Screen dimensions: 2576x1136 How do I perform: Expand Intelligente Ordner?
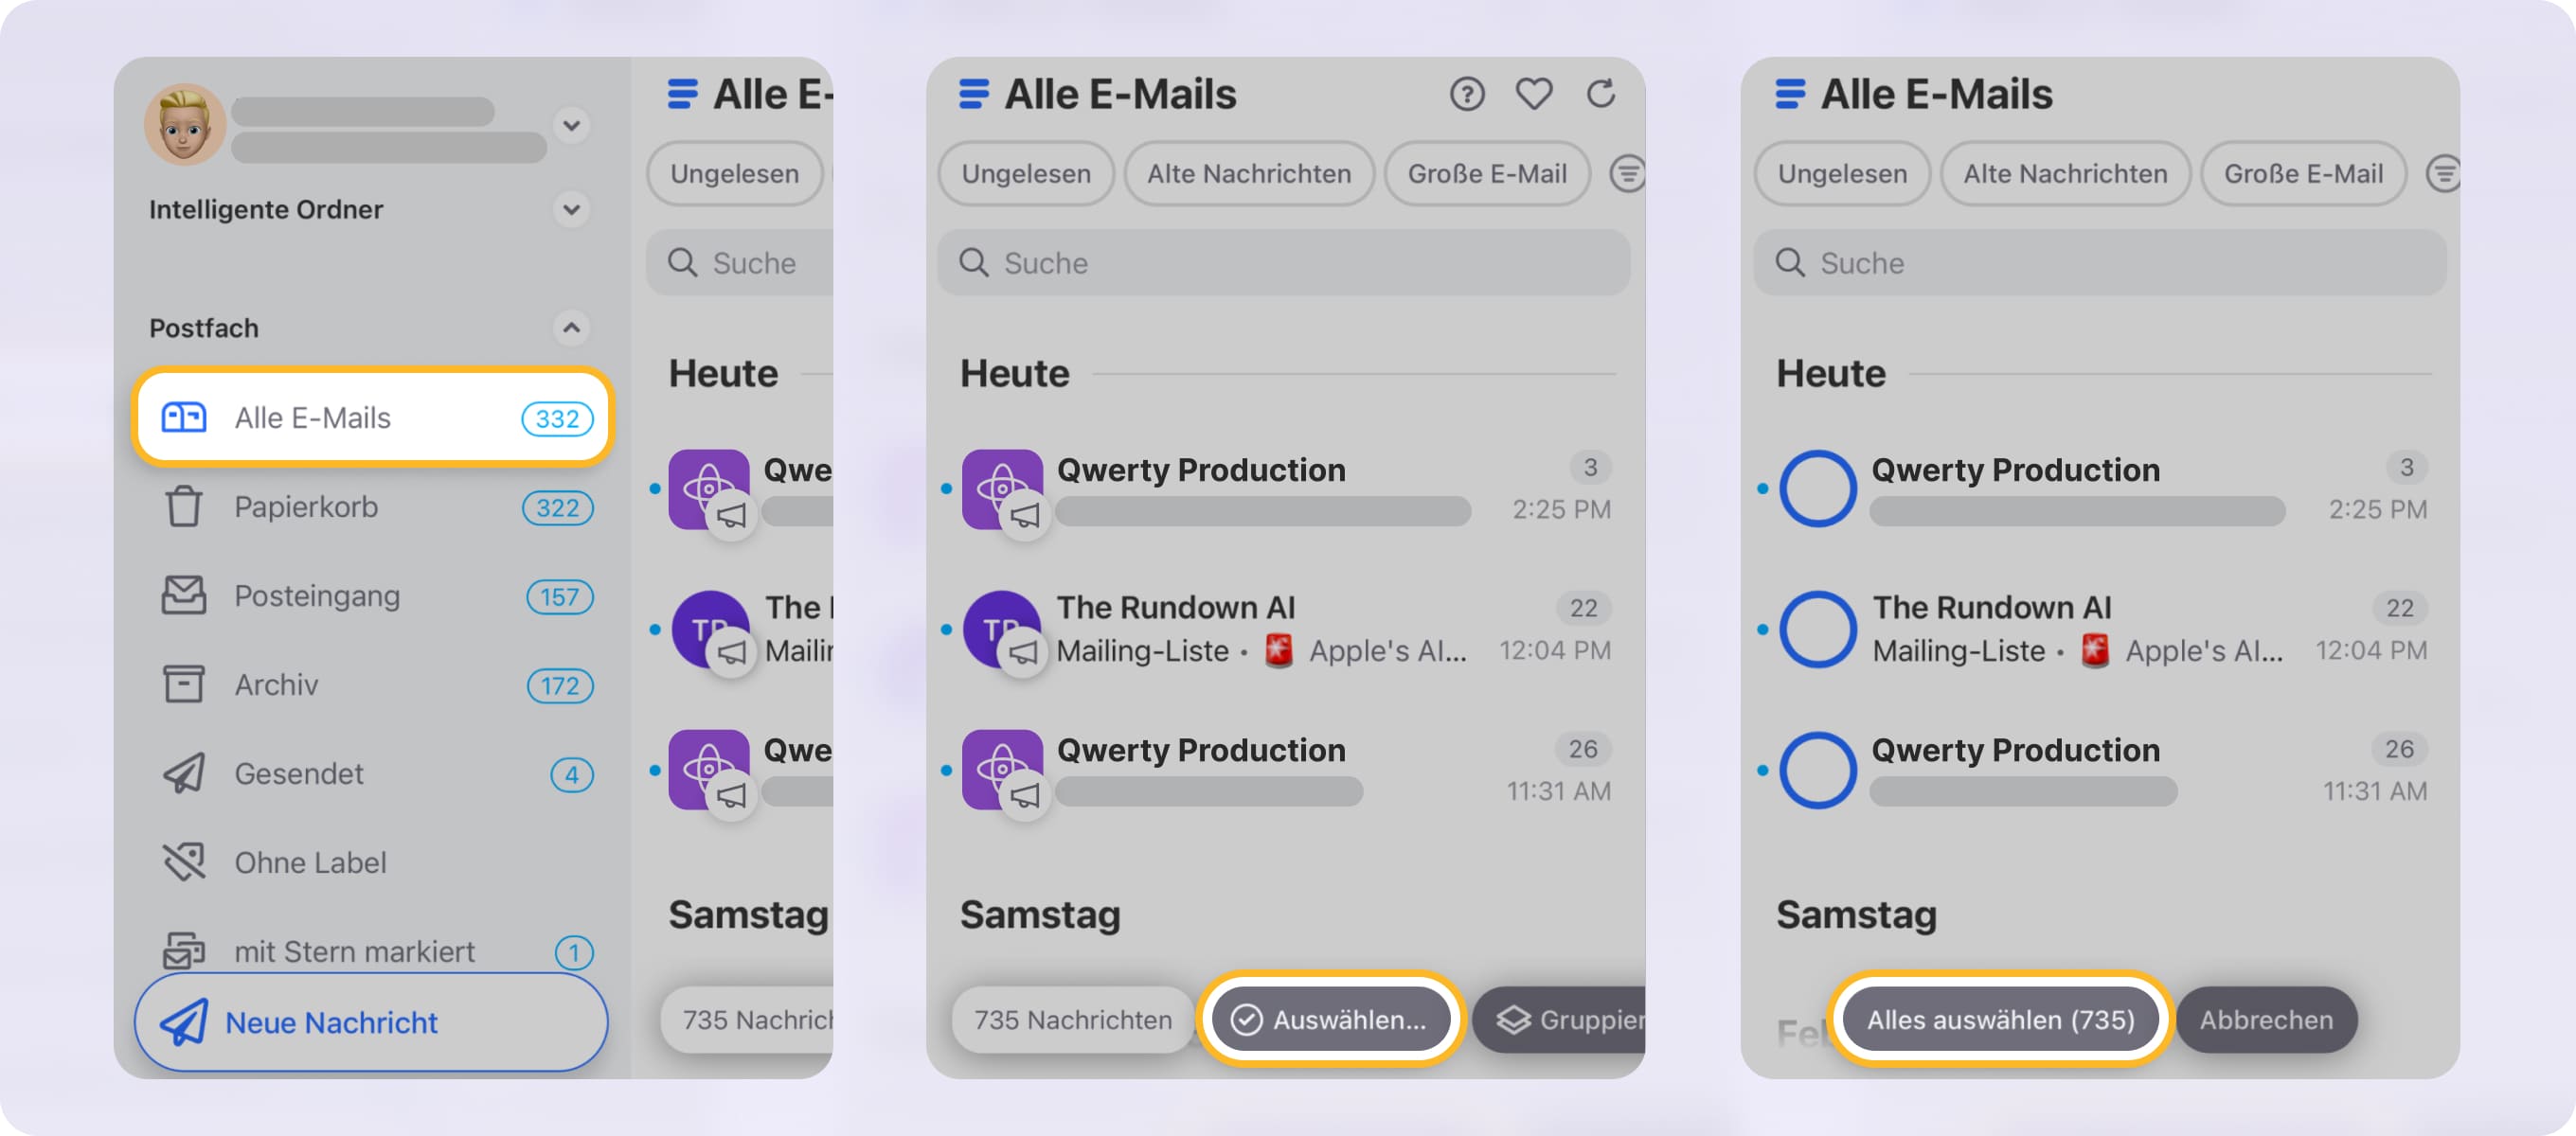tap(571, 210)
